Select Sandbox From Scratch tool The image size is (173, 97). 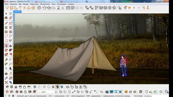click(x=11, y=92)
